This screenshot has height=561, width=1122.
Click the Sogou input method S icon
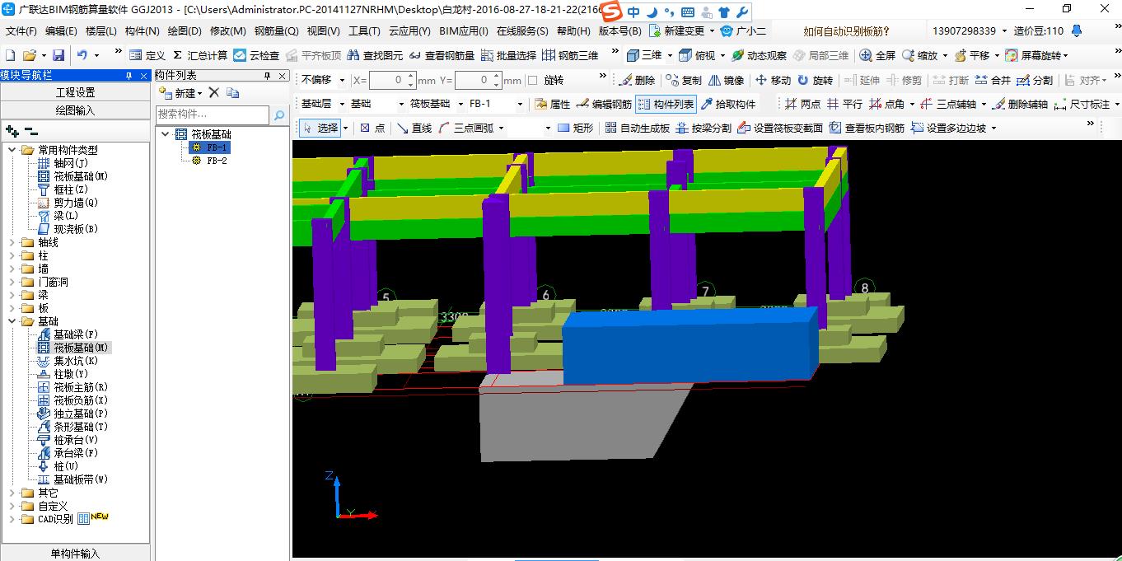point(610,12)
